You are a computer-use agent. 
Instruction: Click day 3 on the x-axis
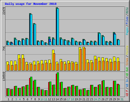(x=16, y=99)
